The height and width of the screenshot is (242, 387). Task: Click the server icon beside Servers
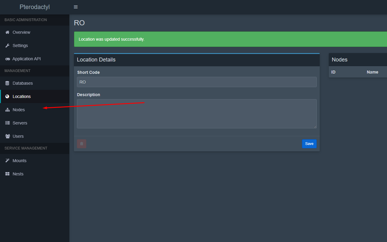(x=8, y=123)
